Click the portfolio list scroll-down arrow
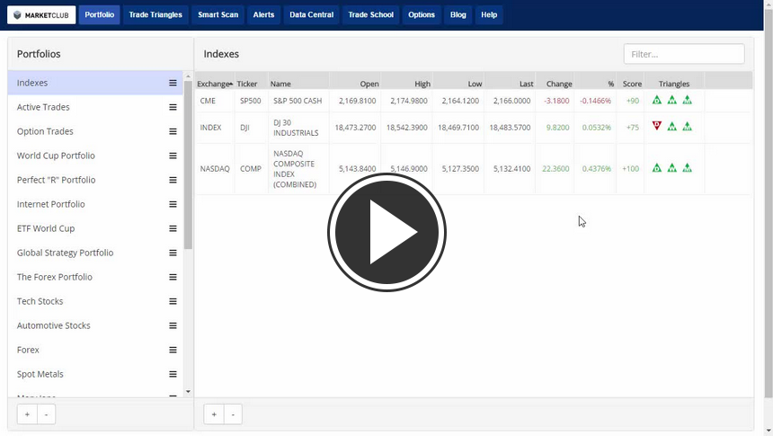Screen dimensions: 773x436 click(188, 392)
